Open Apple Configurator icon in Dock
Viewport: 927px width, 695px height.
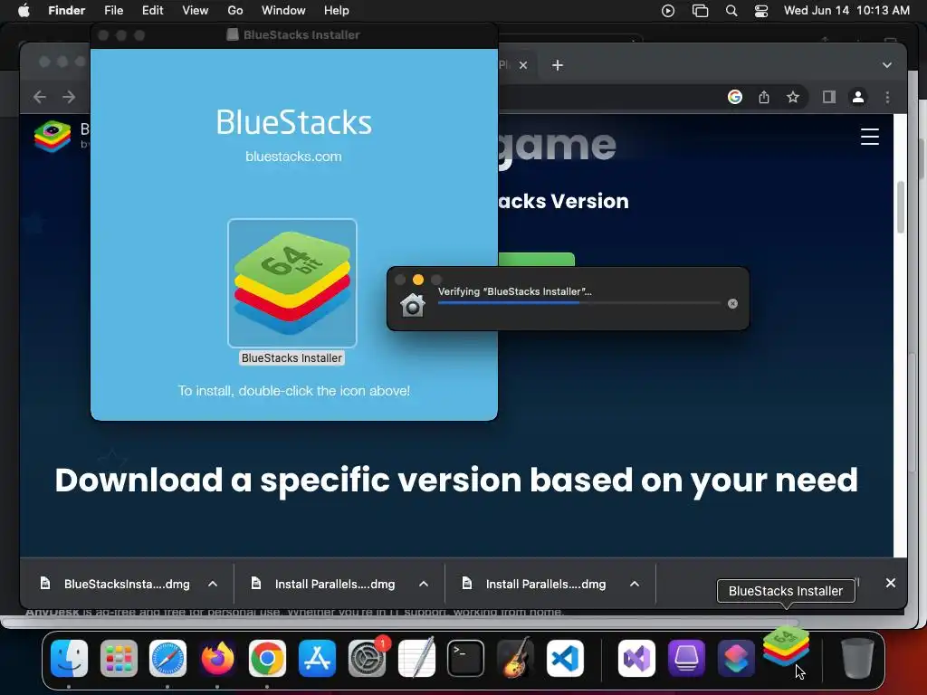coord(686,659)
